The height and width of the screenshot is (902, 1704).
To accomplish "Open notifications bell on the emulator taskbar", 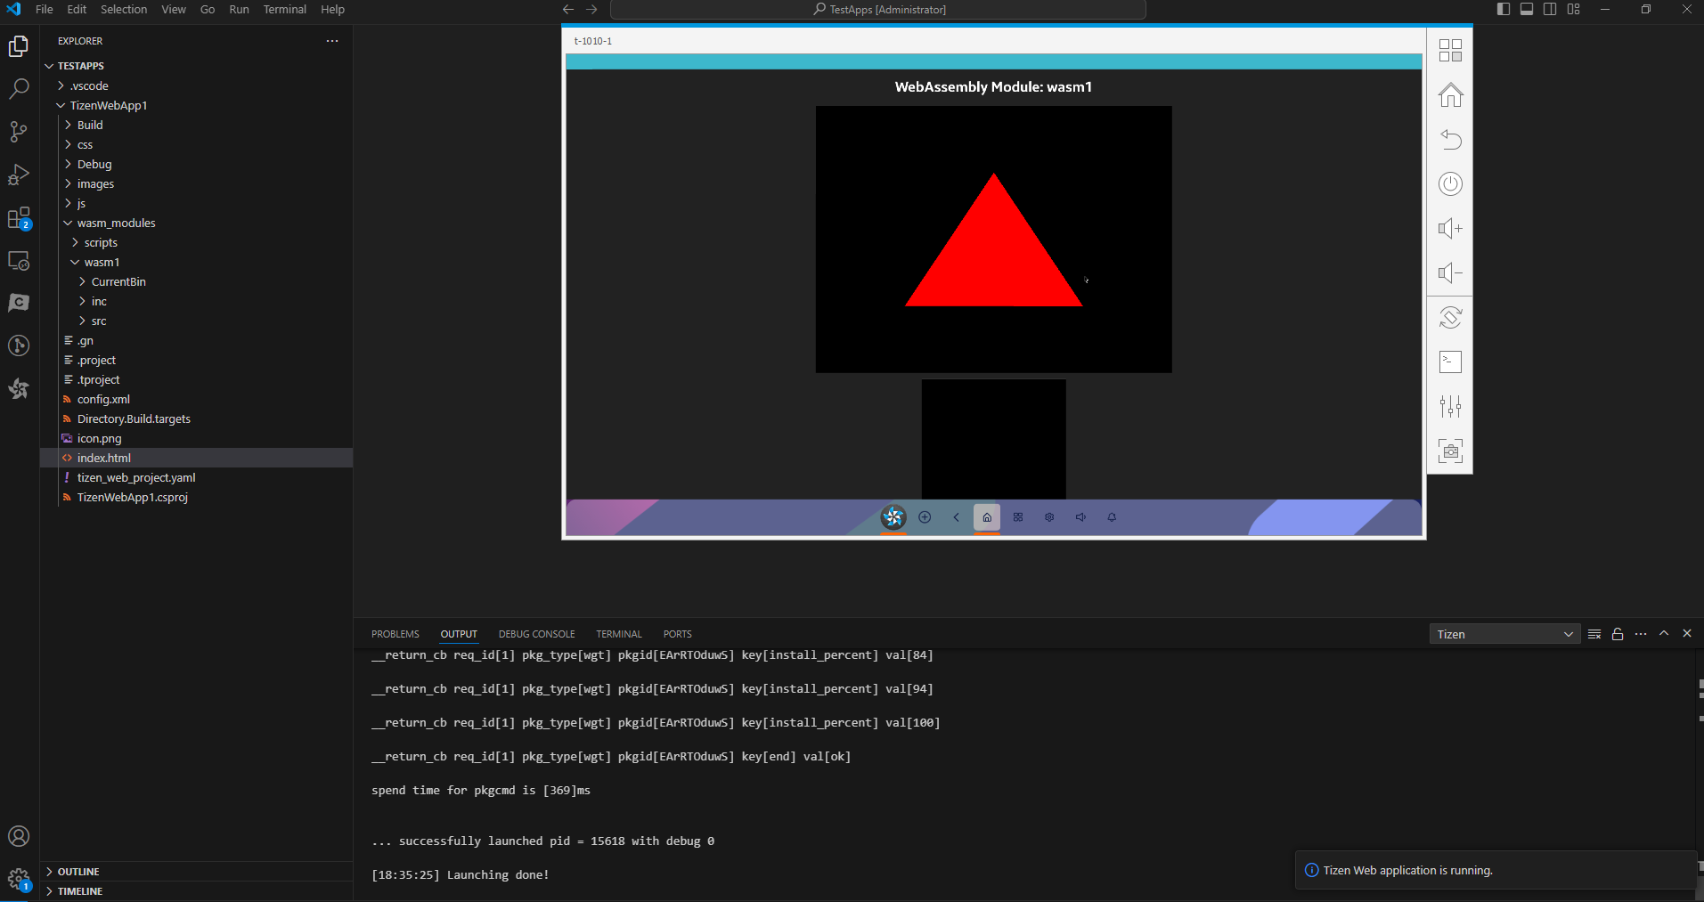I will 1112,516.
